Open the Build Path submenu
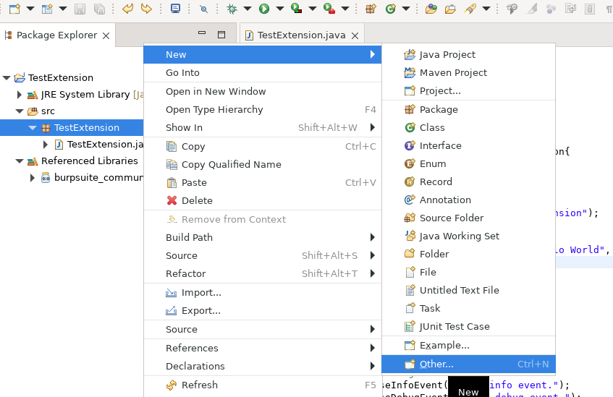The image size is (613, 397). [188, 237]
